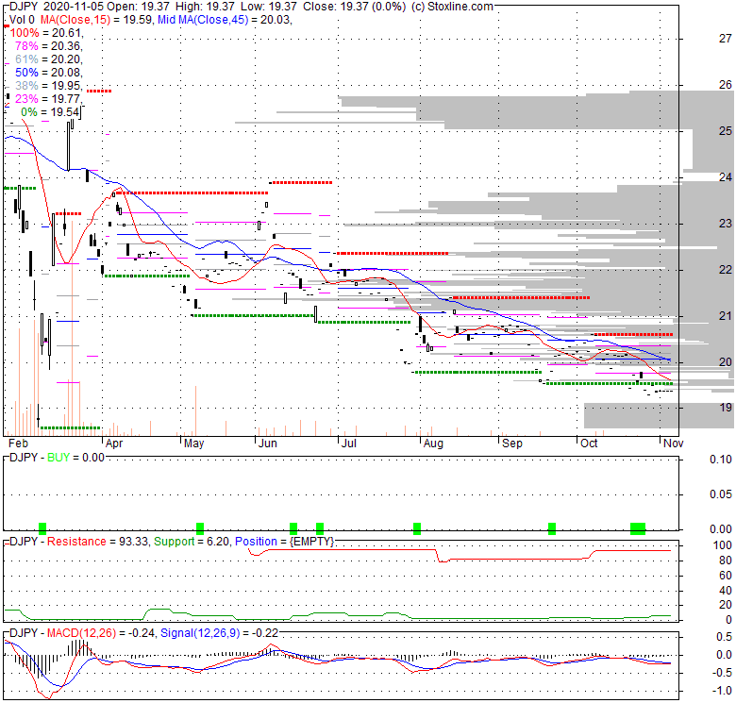Click the Apr label on time axis

click(114, 444)
